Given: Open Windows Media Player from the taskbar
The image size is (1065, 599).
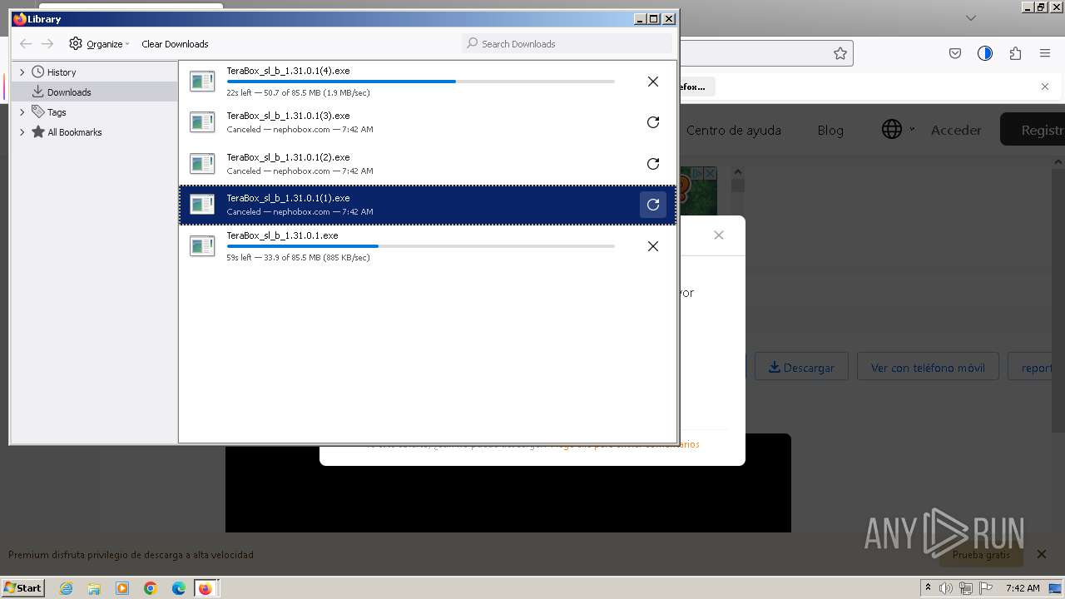Looking at the screenshot, I should coord(122,588).
